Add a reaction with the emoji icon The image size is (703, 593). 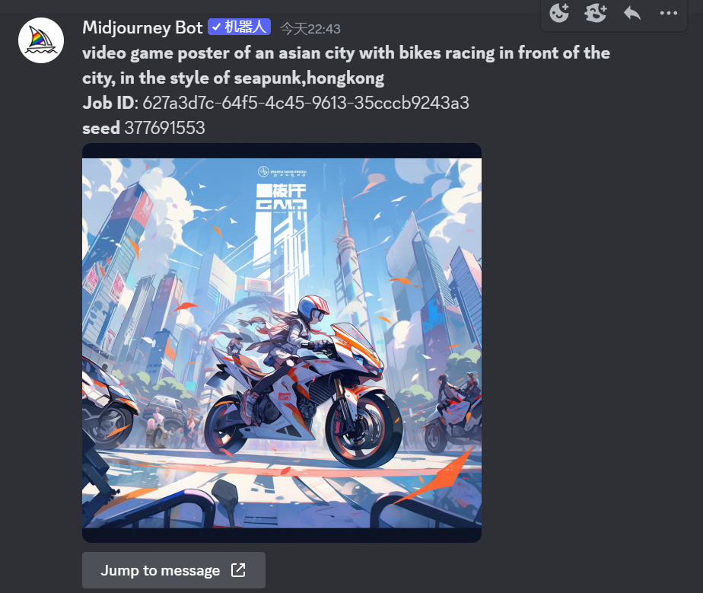click(x=559, y=13)
